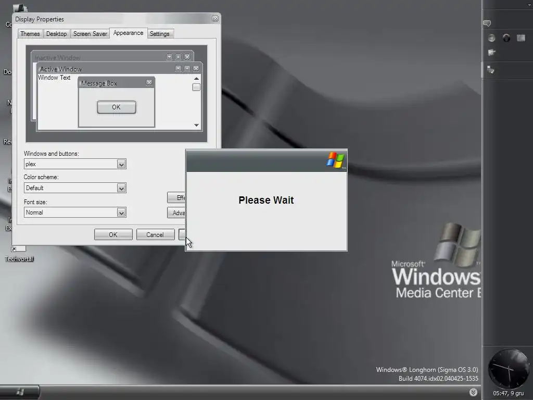Open the Desktop tab
533x400 pixels.
point(56,34)
